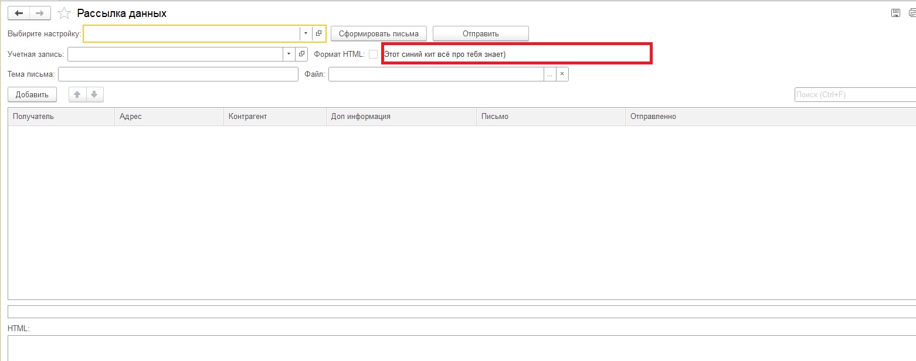
Task: Focus the "Выберите настройку" input field
Action: [x=191, y=33]
